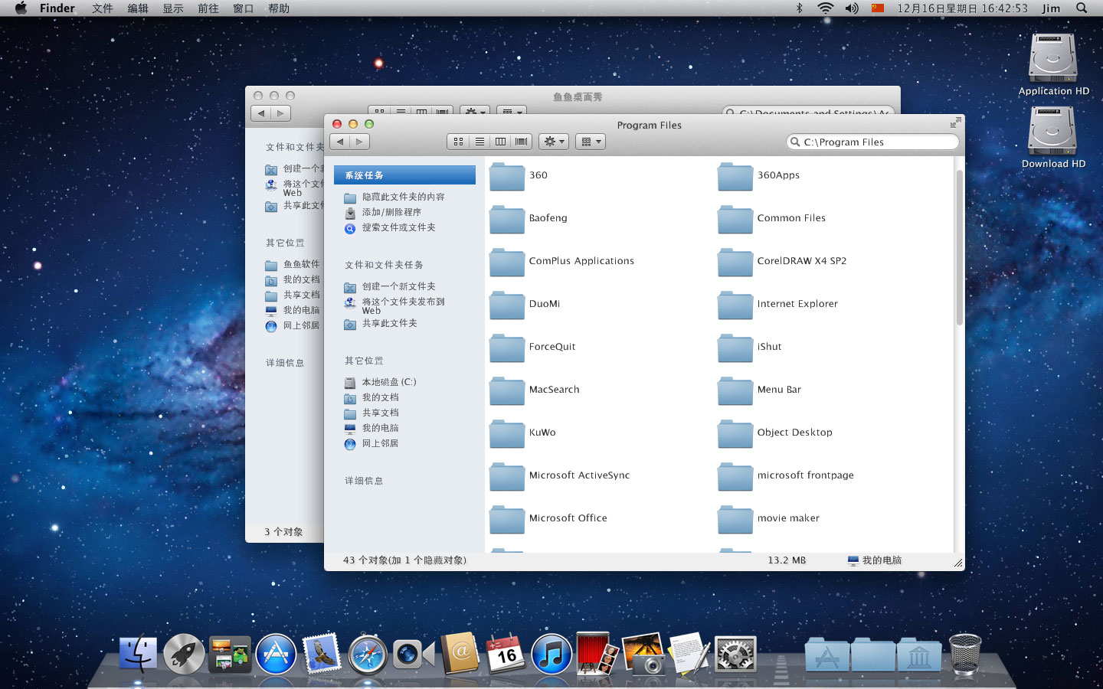Screen dimensions: 1103x689
Task: Collapse the 文件和文件夹任务 section
Action: click(x=384, y=265)
